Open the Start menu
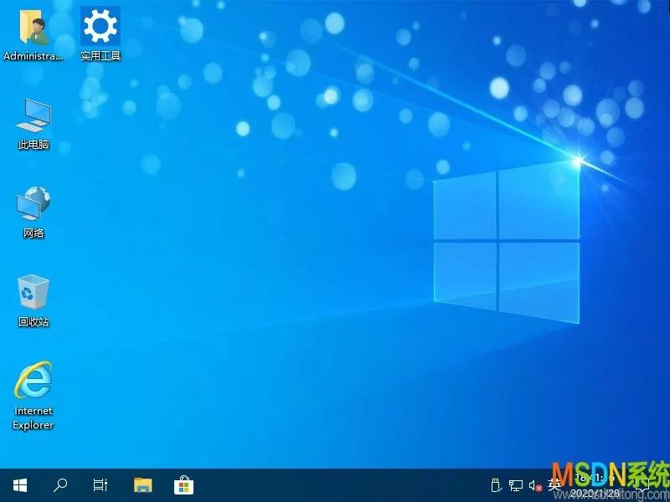 pyautogui.click(x=19, y=485)
